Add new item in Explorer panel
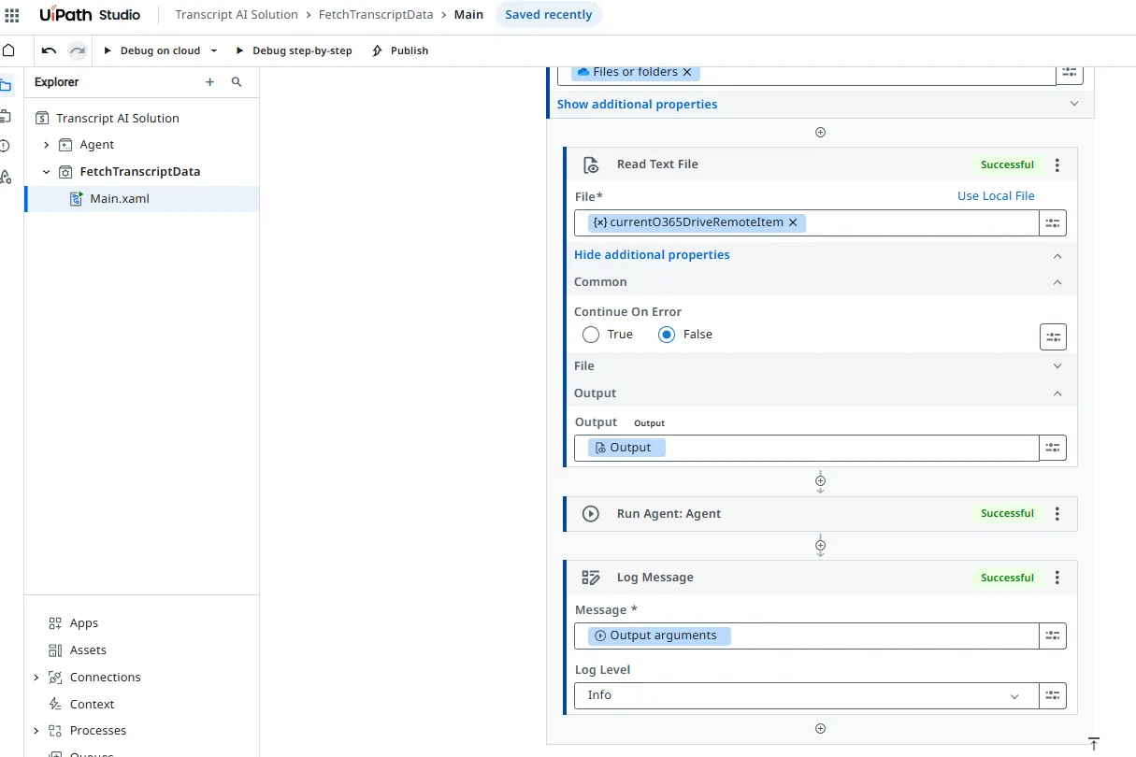This screenshot has height=757, width=1136. click(x=209, y=82)
